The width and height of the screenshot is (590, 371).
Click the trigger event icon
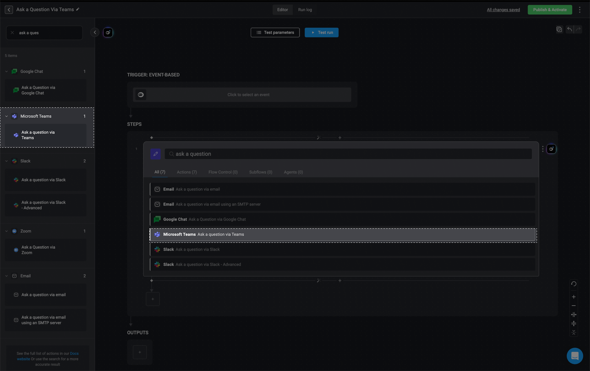pos(141,95)
